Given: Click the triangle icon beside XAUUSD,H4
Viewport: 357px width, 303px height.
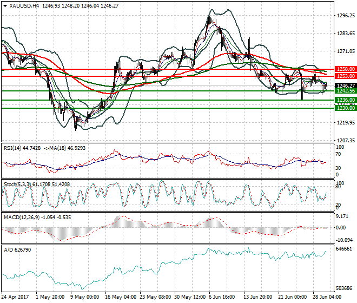Looking at the screenshot, I should click(5, 5).
